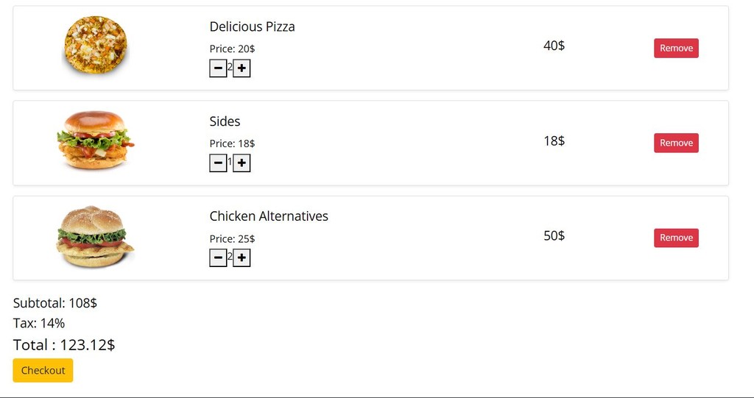Select the Chicken Alternatives heading
Screen dimensions: 754x398
[x=269, y=217]
